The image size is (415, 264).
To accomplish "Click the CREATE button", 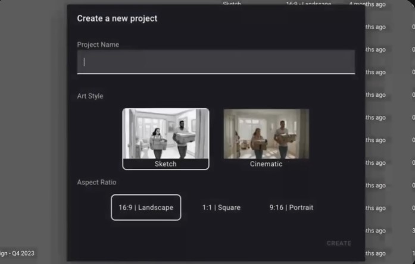I will (339, 243).
